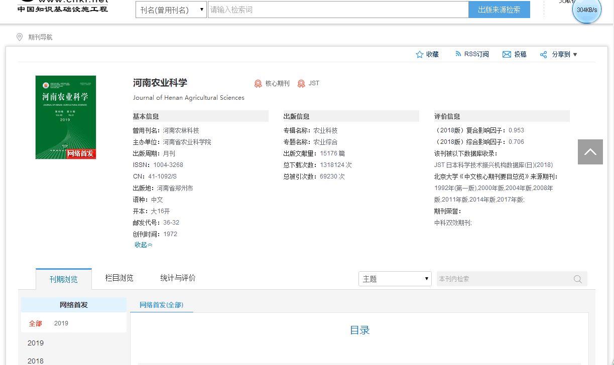Screen dimensions: 614x365
Task: Click the 河南农业科学 journal cover thumbnail
Action: pos(66,117)
